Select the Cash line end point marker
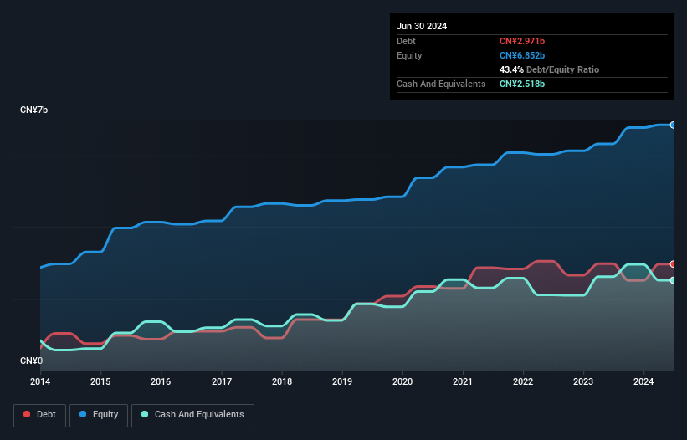This screenshot has height=440, width=687. pos(673,280)
